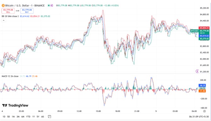
Task: Open the BB 20 SMA indicator legend
Action: pos(10,16)
